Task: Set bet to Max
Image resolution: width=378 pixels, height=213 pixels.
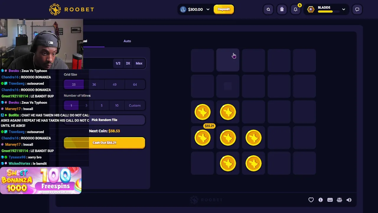Action: click(x=139, y=63)
